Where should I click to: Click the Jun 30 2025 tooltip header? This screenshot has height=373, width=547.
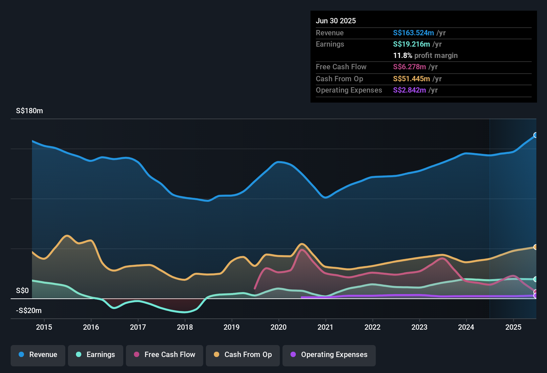(336, 21)
